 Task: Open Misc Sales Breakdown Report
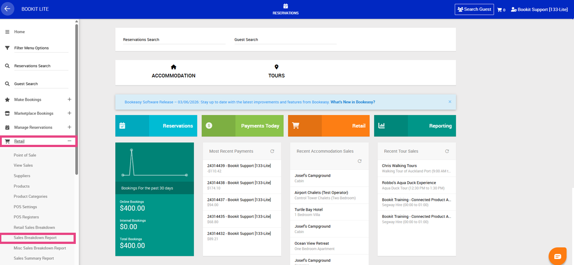[40, 248]
